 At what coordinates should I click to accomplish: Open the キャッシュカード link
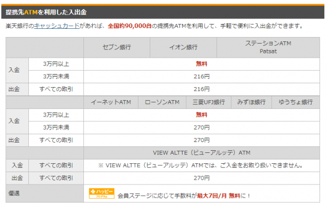tap(57, 26)
